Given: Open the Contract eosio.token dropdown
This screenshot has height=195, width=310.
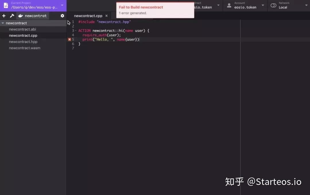Looking at the screenshot, I should click(218, 5).
